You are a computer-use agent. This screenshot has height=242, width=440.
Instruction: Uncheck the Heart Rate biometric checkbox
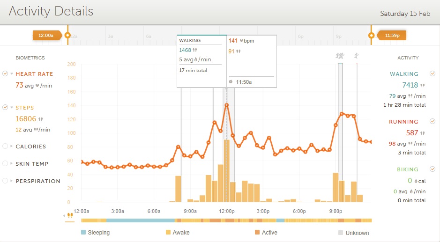pyautogui.click(x=5, y=73)
